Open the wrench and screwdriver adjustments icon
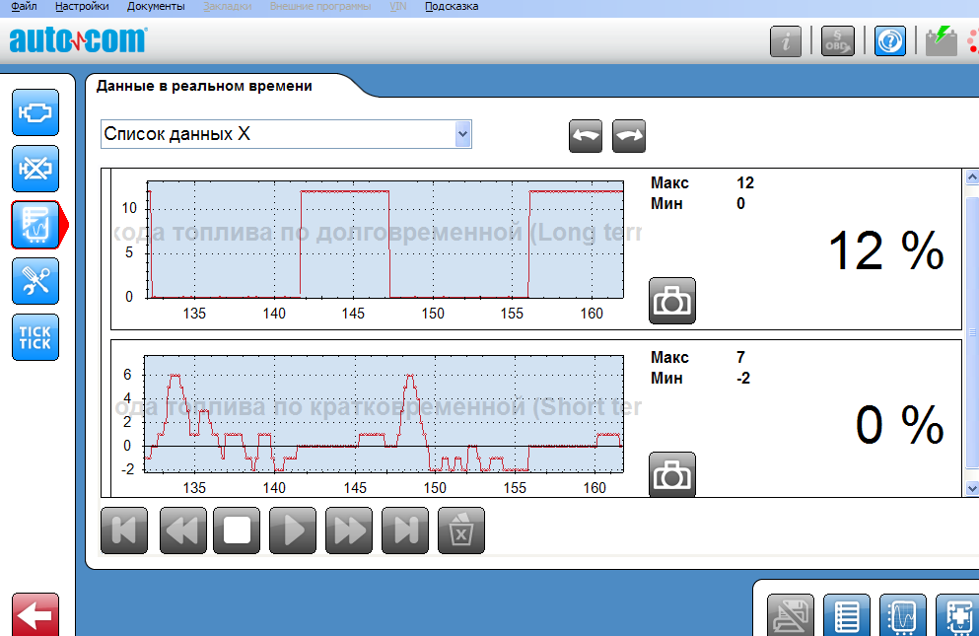The height and width of the screenshot is (636, 979). pos(35,281)
